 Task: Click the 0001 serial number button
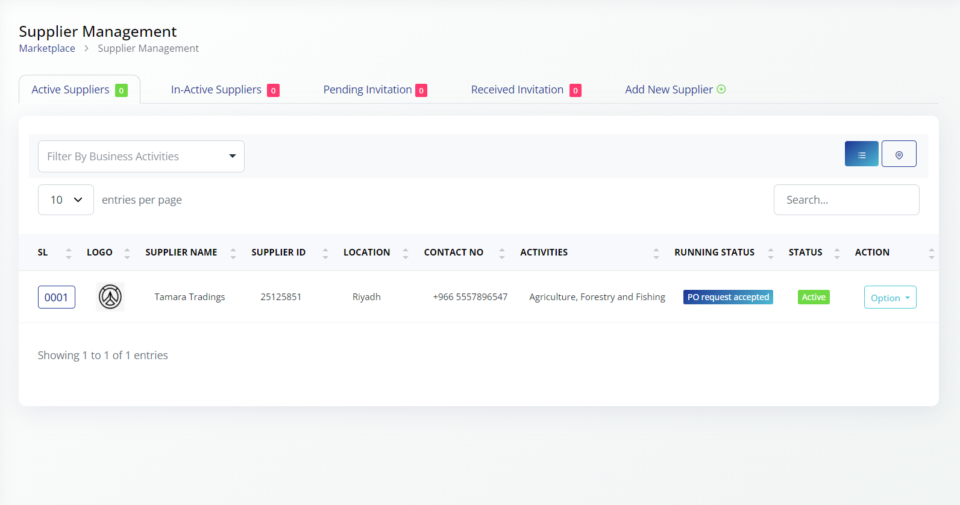57,297
